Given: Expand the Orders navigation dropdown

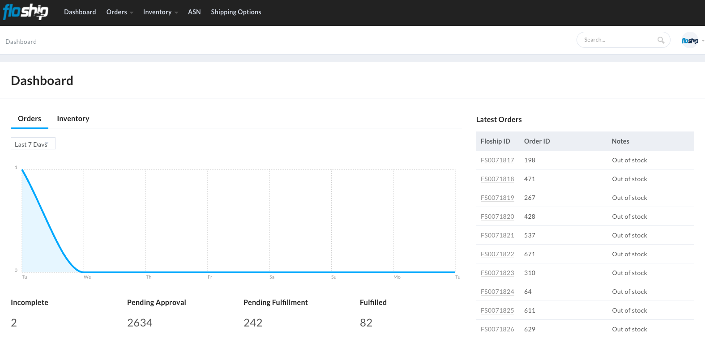Looking at the screenshot, I should point(120,12).
